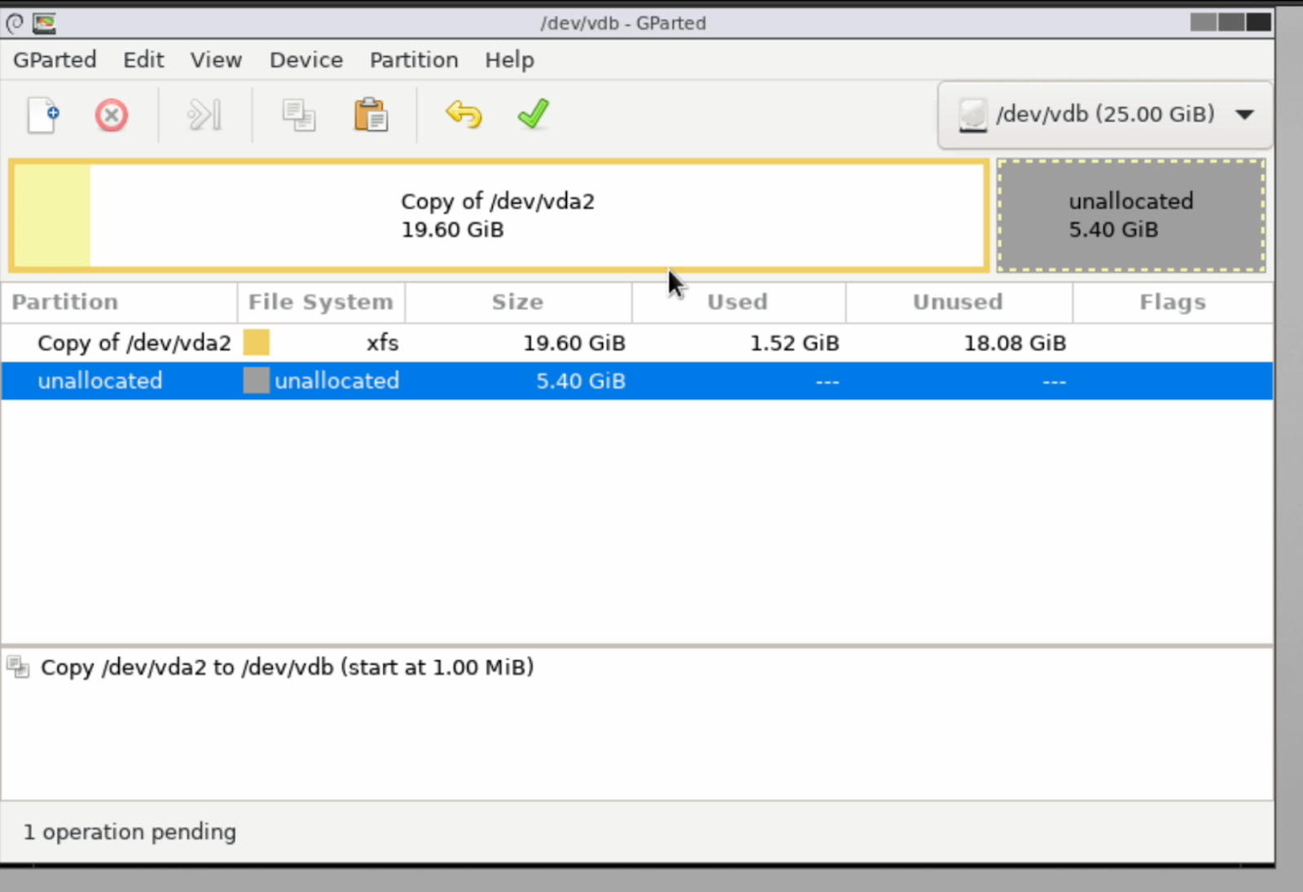Click the Unused column header
1303x892 pixels.
[959, 302]
